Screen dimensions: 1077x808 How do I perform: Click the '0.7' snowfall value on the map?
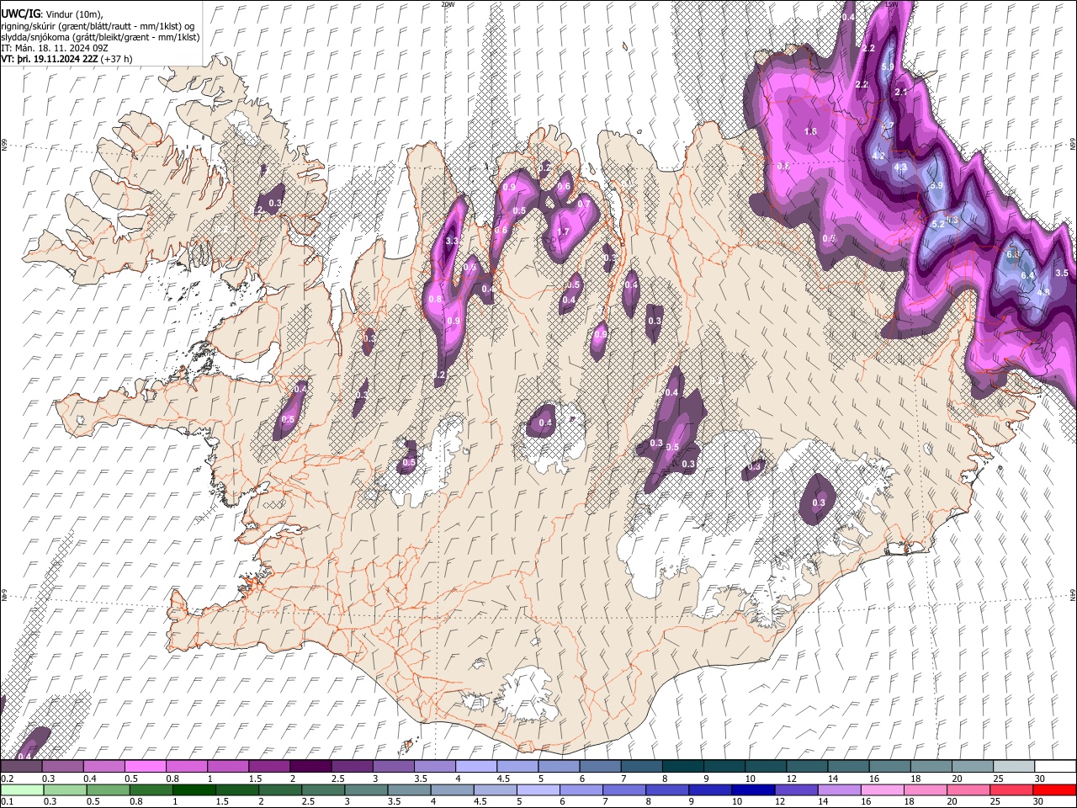(584, 204)
